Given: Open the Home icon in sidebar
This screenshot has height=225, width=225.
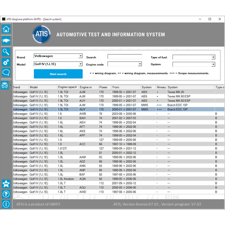Looking at the screenshot, I should tap(6, 29).
